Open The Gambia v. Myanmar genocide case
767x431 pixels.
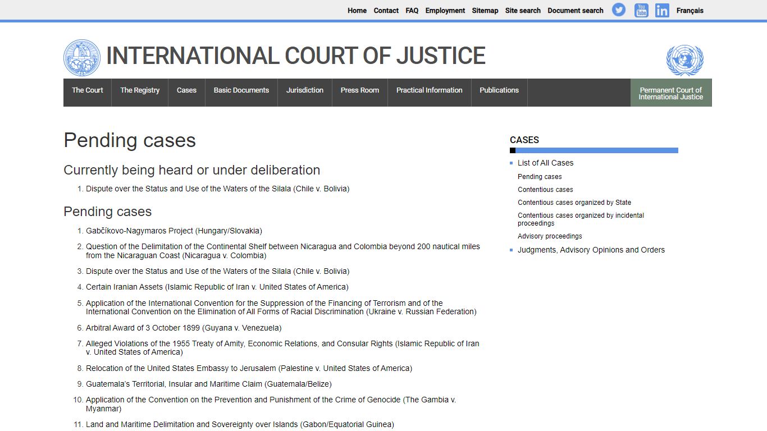tap(271, 404)
